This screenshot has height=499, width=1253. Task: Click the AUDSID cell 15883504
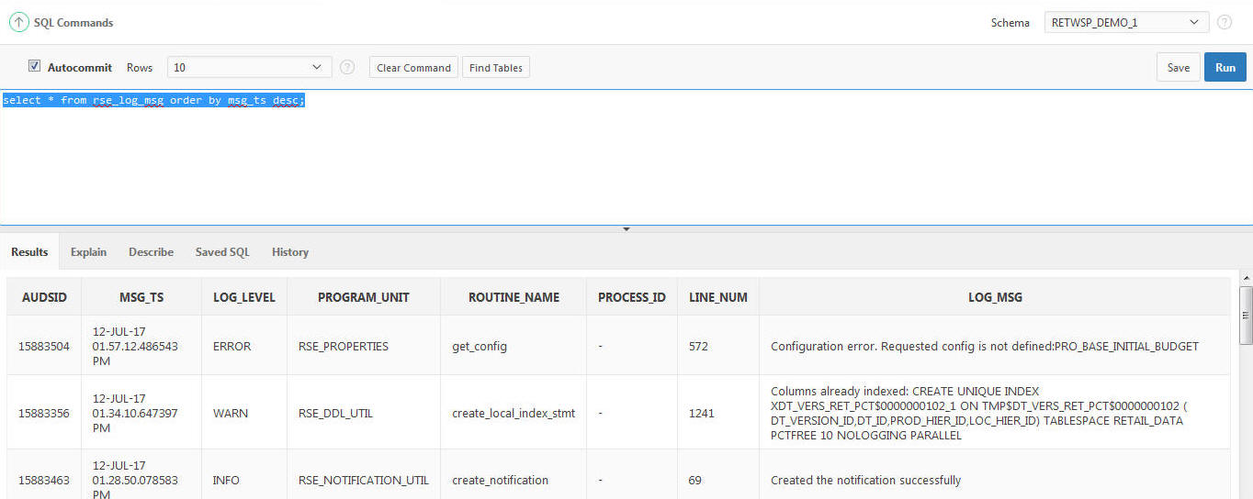[x=44, y=346]
